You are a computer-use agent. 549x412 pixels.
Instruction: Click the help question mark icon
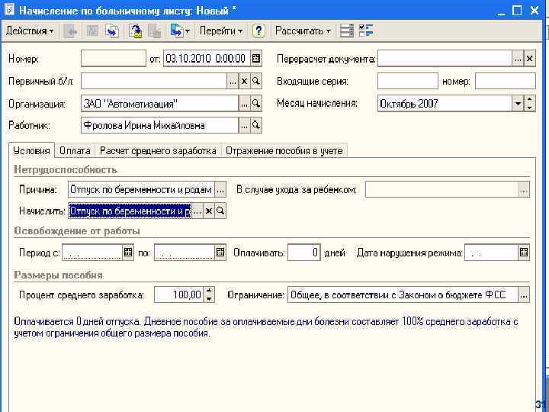pos(258,31)
